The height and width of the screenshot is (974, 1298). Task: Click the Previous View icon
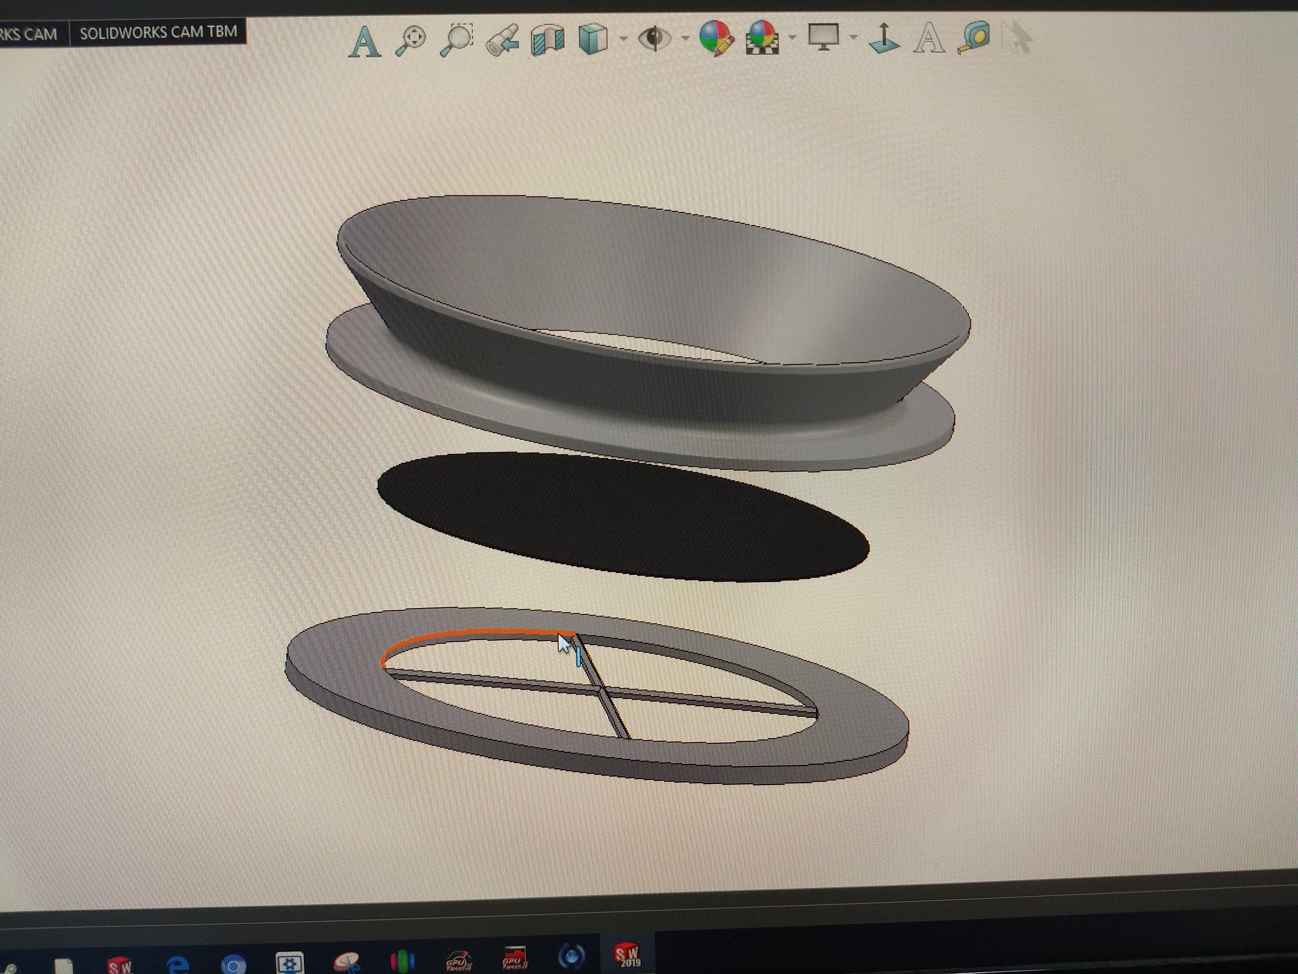click(x=502, y=40)
